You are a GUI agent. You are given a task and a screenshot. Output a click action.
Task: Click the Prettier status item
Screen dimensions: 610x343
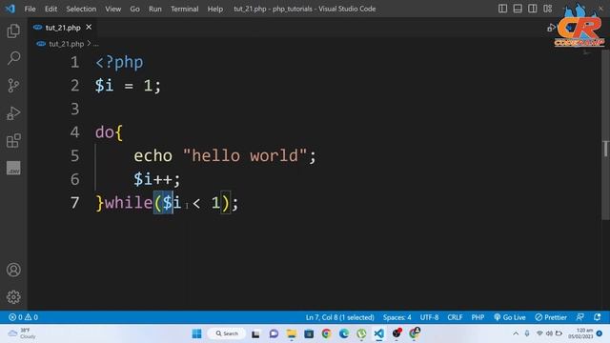551,317
